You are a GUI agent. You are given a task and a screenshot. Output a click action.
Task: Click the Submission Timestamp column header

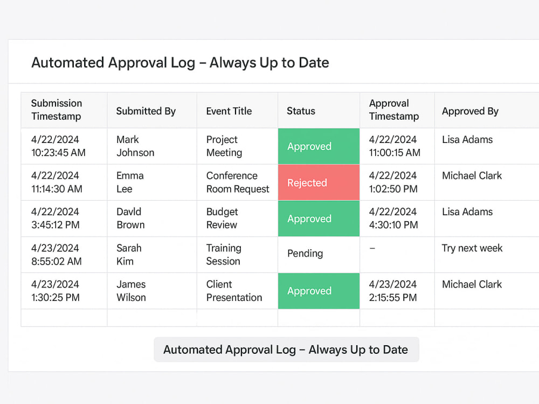click(64, 110)
